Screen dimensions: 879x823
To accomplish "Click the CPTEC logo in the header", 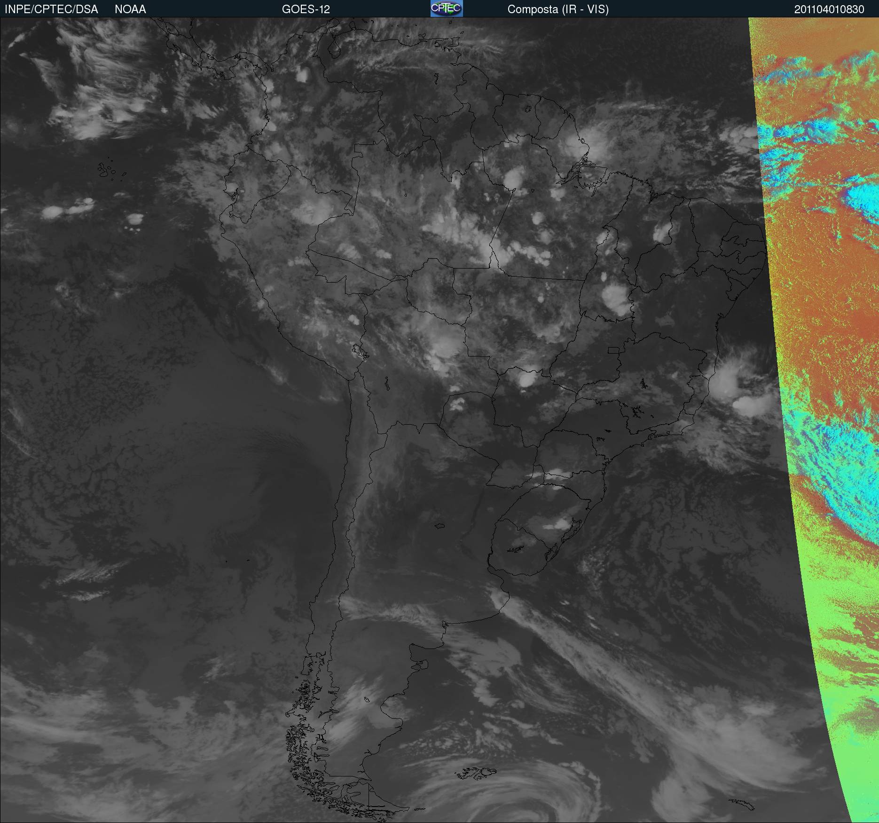I will tap(447, 8).
